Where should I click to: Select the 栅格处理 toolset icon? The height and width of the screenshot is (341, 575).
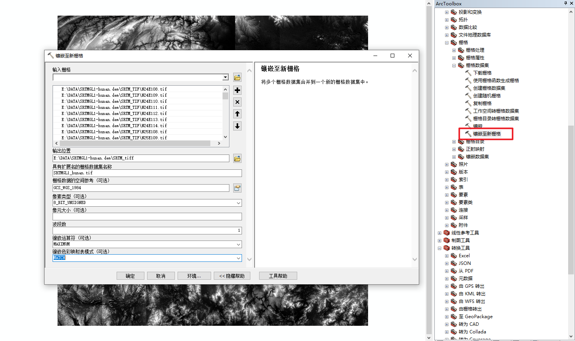[x=461, y=50]
